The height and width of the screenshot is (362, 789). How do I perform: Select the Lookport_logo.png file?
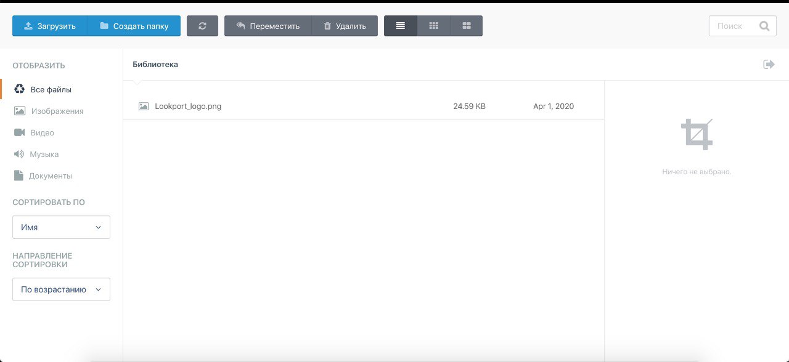click(364, 106)
